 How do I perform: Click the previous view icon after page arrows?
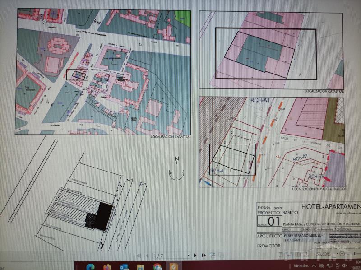tap(212, 256)
